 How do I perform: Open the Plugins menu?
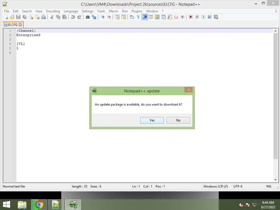click(137, 11)
